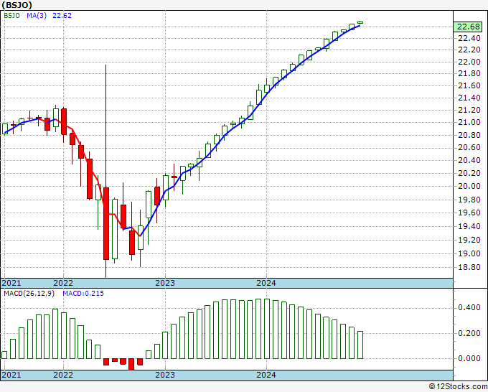The image size is (488, 392).
Task: Choose the 20.20 price axis label
Action: tap(469, 173)
